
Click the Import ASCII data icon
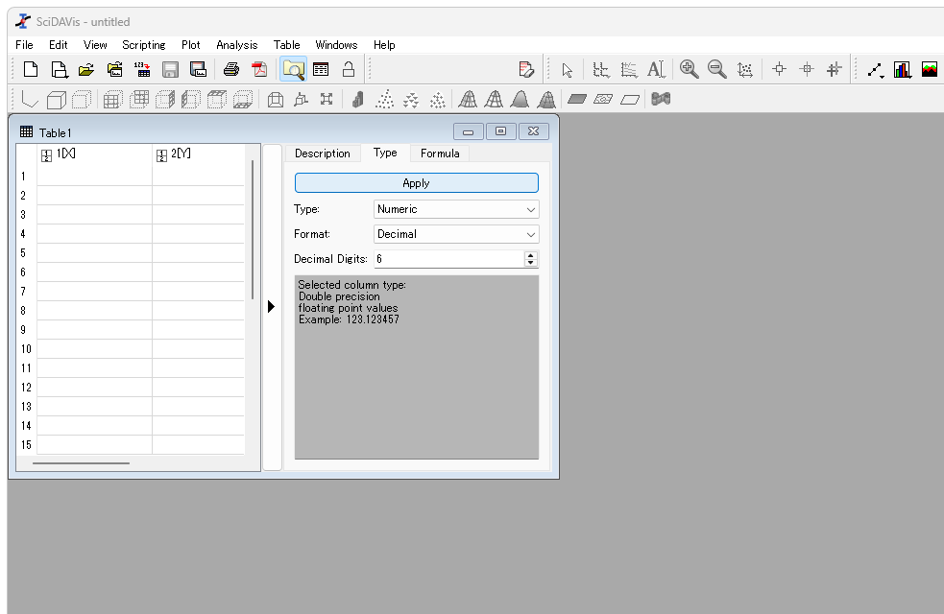click(142, 69)
